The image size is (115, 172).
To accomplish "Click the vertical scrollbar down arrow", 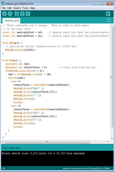I will (x=112, y=138).
